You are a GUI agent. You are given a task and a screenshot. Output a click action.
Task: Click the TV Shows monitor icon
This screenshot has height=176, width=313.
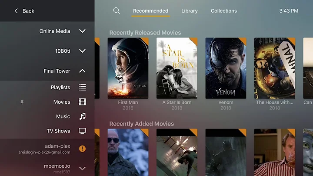pyautogui.click(x=82, y=131)
